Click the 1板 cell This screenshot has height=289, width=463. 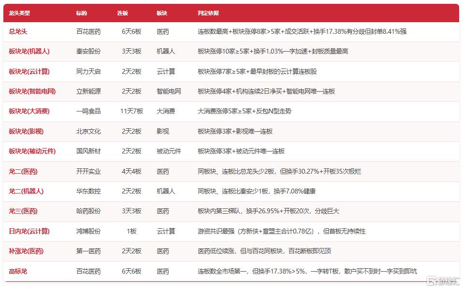click(131, 232)
